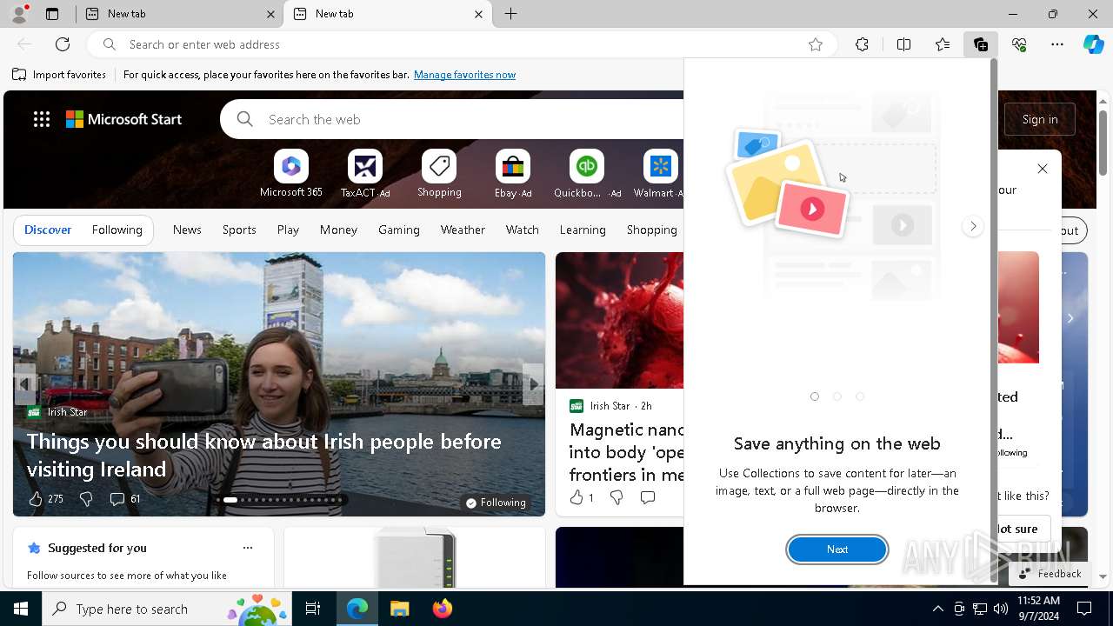
Task: Open Import favorites
Action: (59, 75)
